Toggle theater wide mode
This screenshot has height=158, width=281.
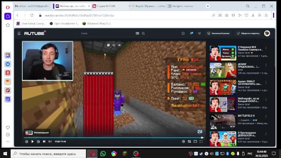click(195, 142)
